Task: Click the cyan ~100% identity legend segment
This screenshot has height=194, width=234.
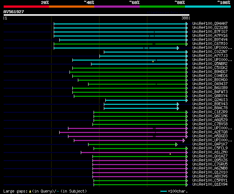Action: coord(208,7)
